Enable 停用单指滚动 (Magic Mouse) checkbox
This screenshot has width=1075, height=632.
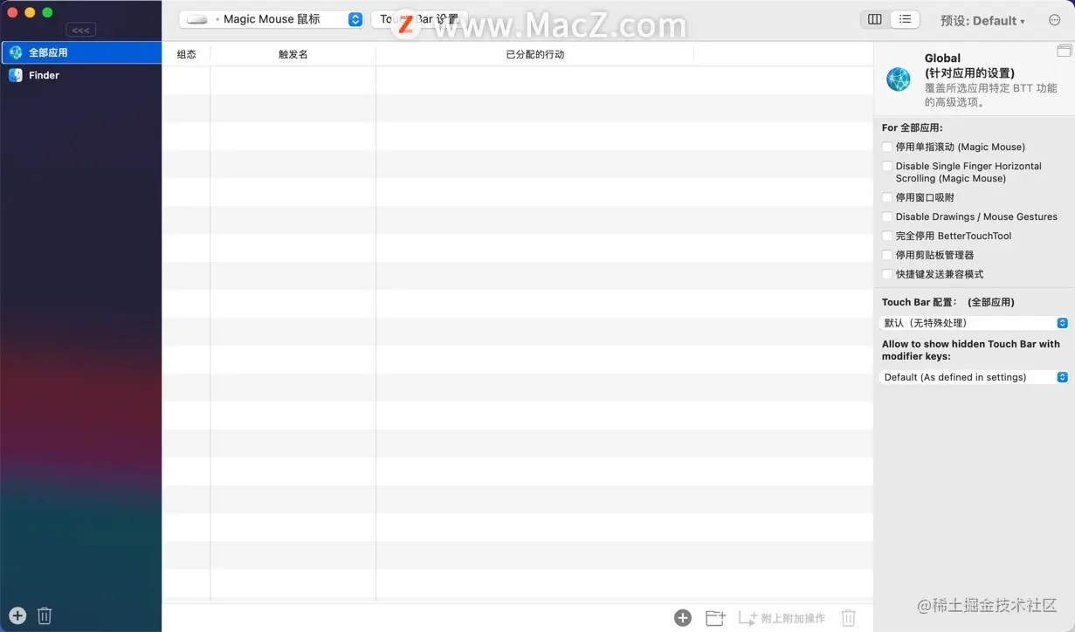tap(887, 147)
